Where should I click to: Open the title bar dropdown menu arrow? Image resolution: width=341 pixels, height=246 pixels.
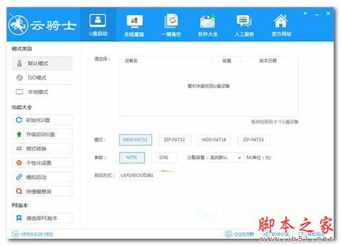(305, 14)
